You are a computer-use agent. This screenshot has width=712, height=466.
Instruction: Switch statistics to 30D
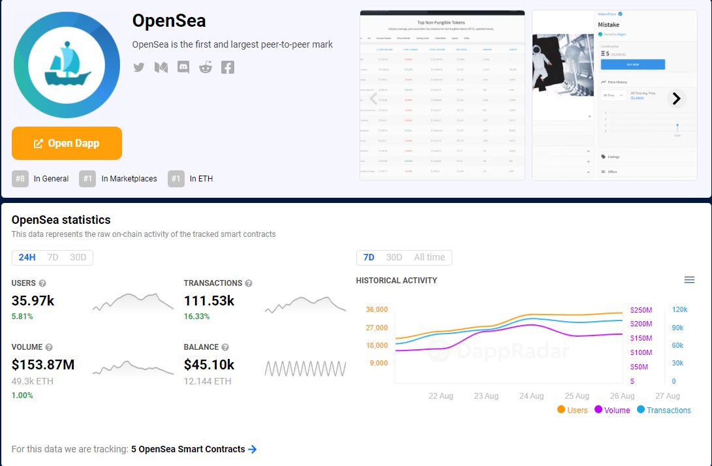(78, 258)
